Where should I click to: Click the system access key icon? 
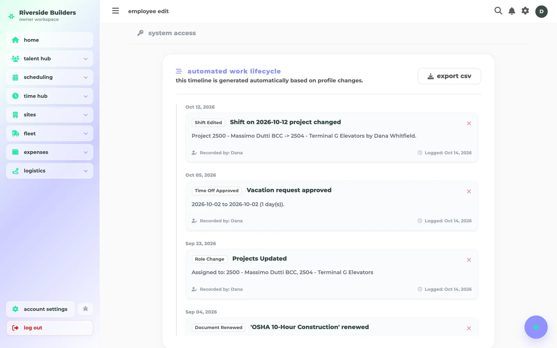pos(140,33)
